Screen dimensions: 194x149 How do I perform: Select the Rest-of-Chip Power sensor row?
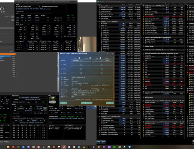[164, 25]
